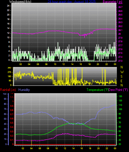The width and height of the screenshot is (129, 152).
Task: Click "270" on the wind direction axis
Action: pos(9,72)
